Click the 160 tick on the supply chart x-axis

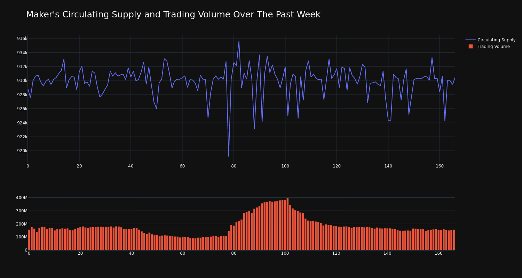pos(440,166)
